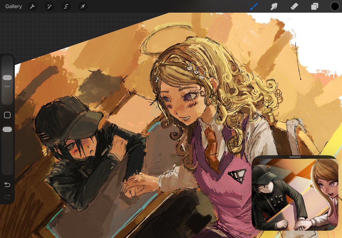Select the Brush tool
Image resolution: width=342 pixels, height=238 pixels.
pos(254,6)
